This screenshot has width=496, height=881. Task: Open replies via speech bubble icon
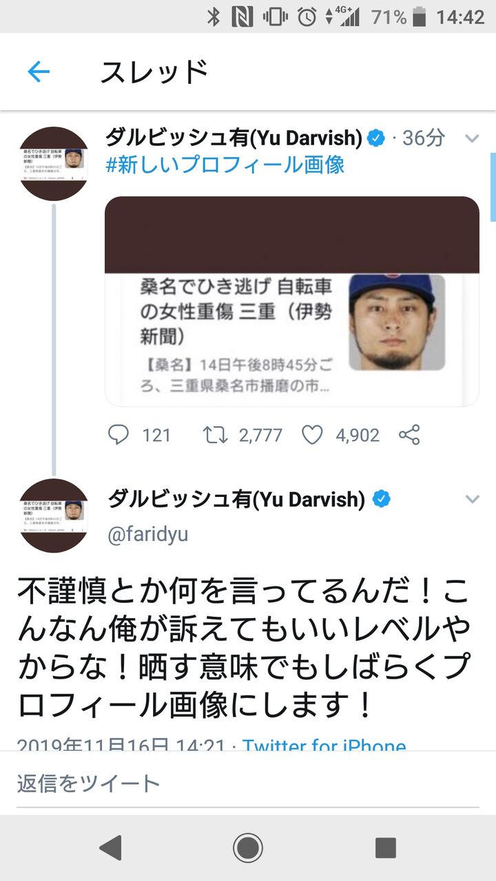pos(119,434)
